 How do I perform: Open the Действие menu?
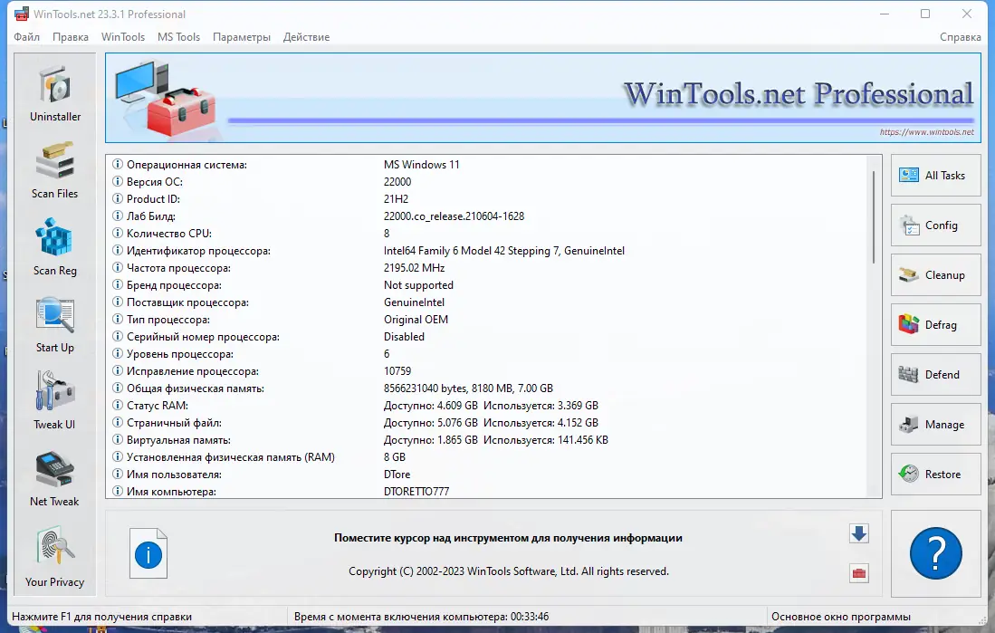(x=307, y=37)
